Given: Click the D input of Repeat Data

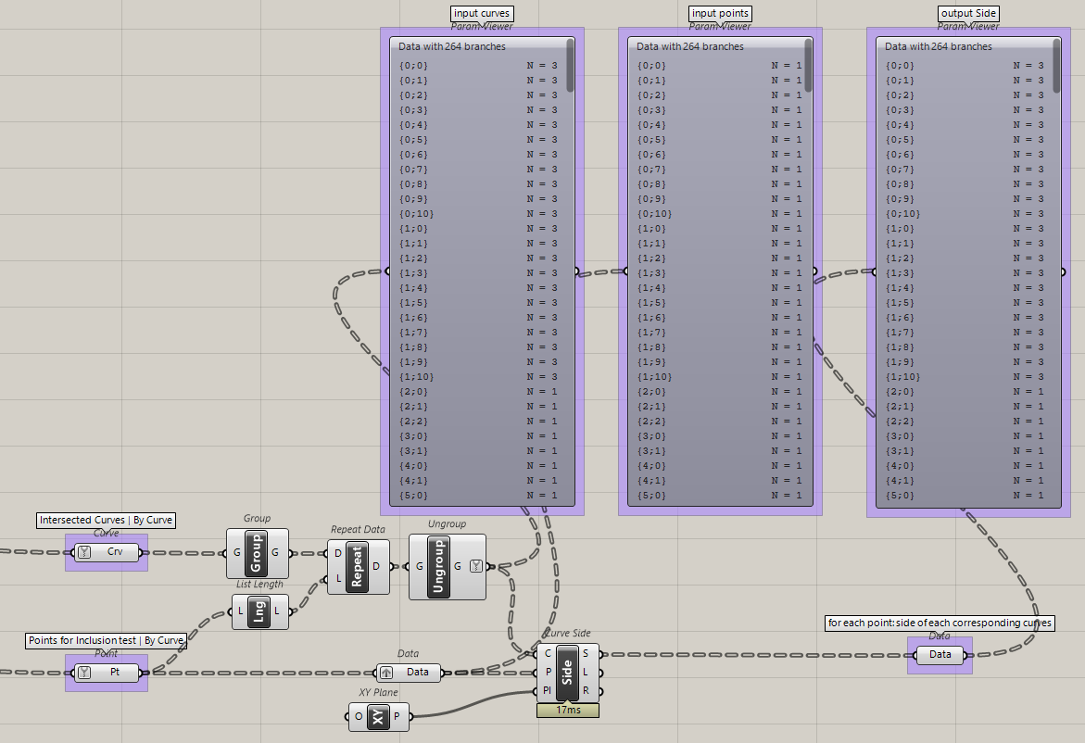Looking at the screenshot, I should click(x=337, y=553).
